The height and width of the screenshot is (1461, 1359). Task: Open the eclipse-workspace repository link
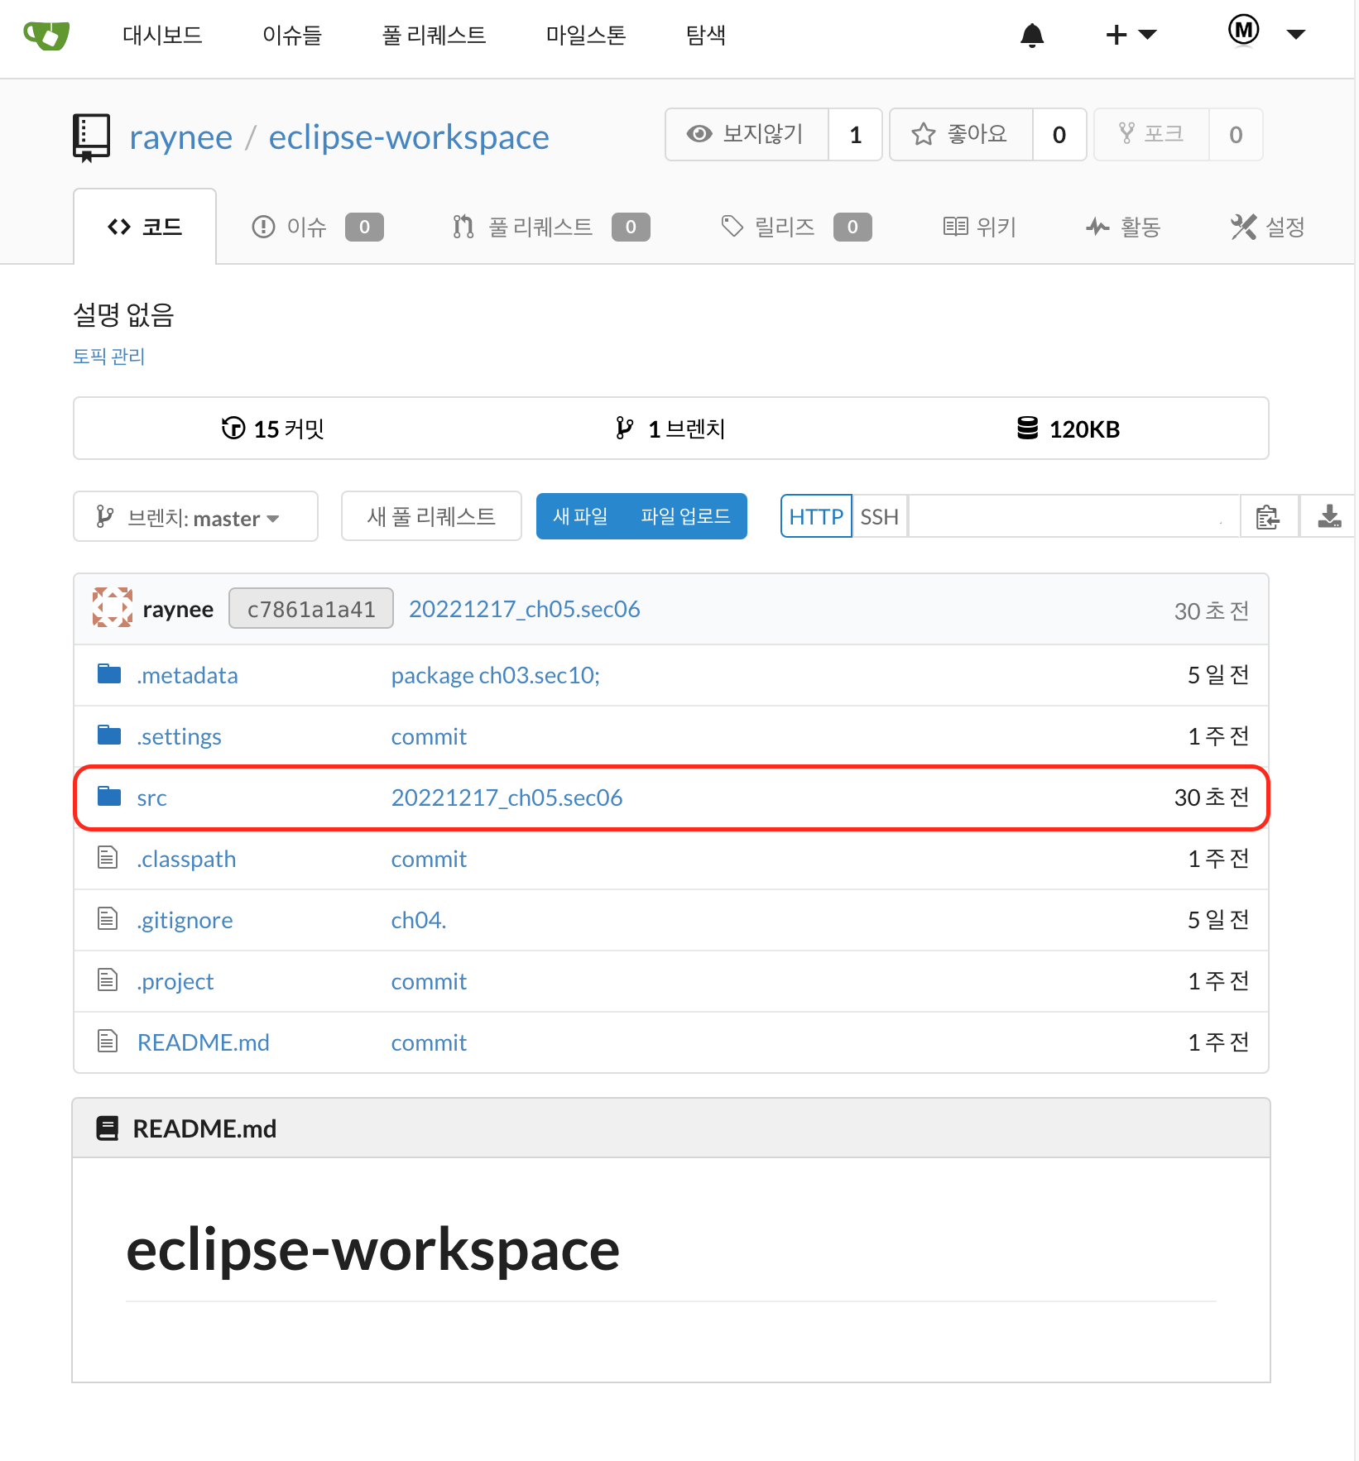(409, 137)
